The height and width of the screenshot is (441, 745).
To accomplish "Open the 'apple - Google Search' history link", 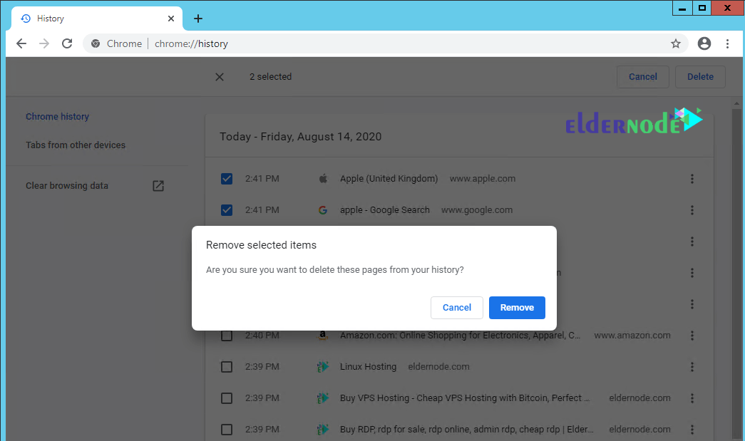I will click(x=385, y=210).
